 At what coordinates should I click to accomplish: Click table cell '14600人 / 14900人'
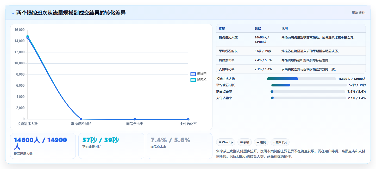[262, 39]
